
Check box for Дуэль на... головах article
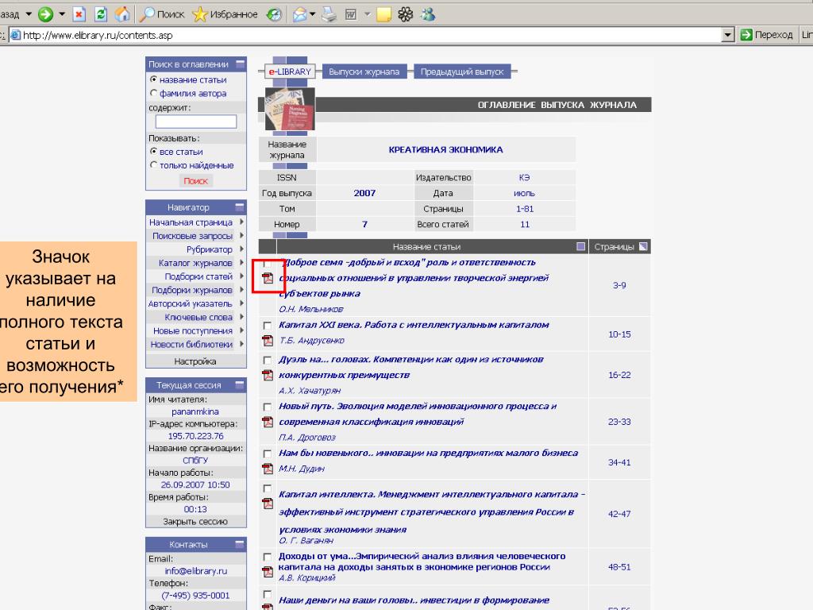click(267, 361)
